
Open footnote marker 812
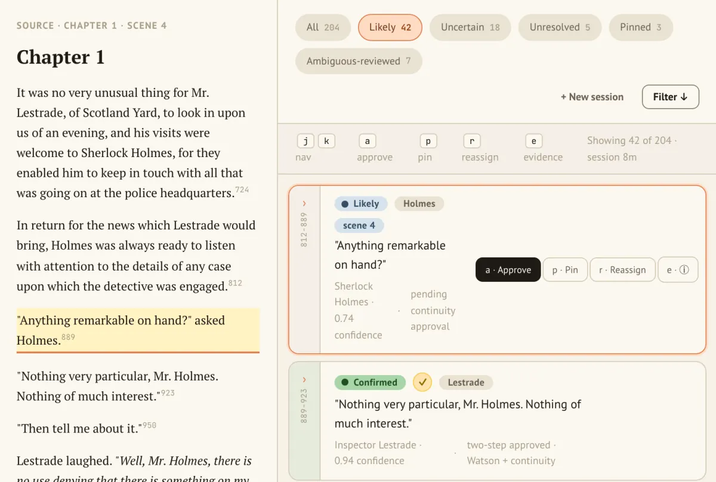[x=235, y=283]
